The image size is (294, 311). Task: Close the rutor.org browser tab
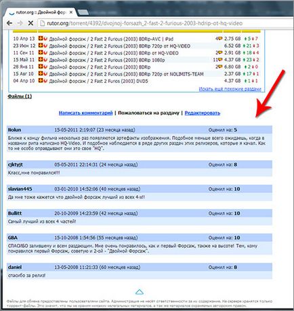[x=71, y=12]
